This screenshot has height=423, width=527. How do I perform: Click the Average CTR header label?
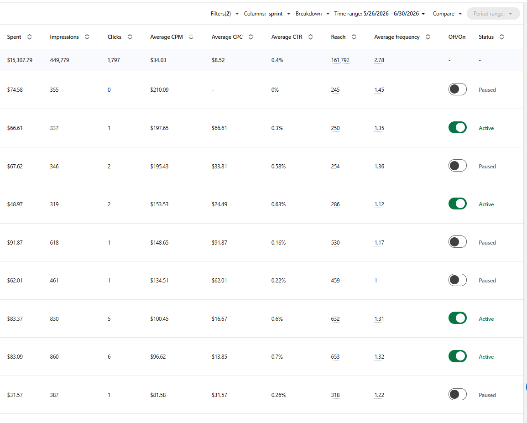pyautogui.click(x=287, y=37)
